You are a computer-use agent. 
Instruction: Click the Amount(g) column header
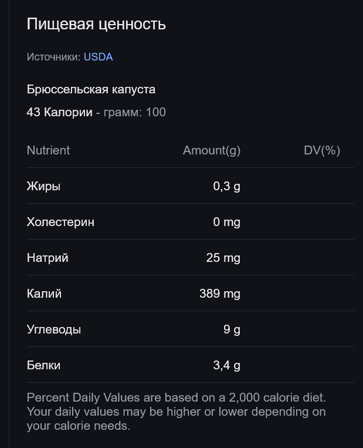(x=212, y=150)
